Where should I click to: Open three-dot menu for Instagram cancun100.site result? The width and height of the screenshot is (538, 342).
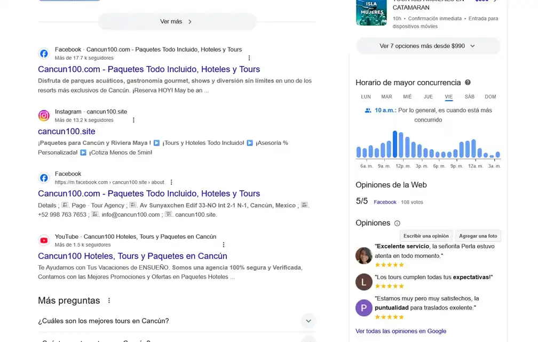(x=133, y=120)
